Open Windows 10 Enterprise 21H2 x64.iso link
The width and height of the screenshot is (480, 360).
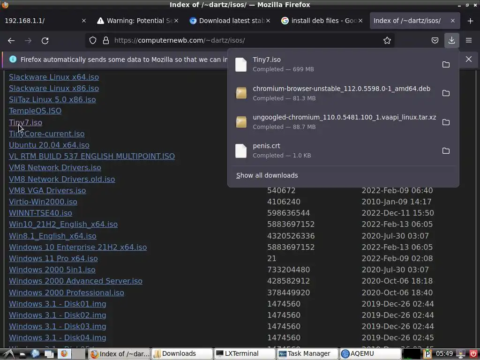click(78, 247)
